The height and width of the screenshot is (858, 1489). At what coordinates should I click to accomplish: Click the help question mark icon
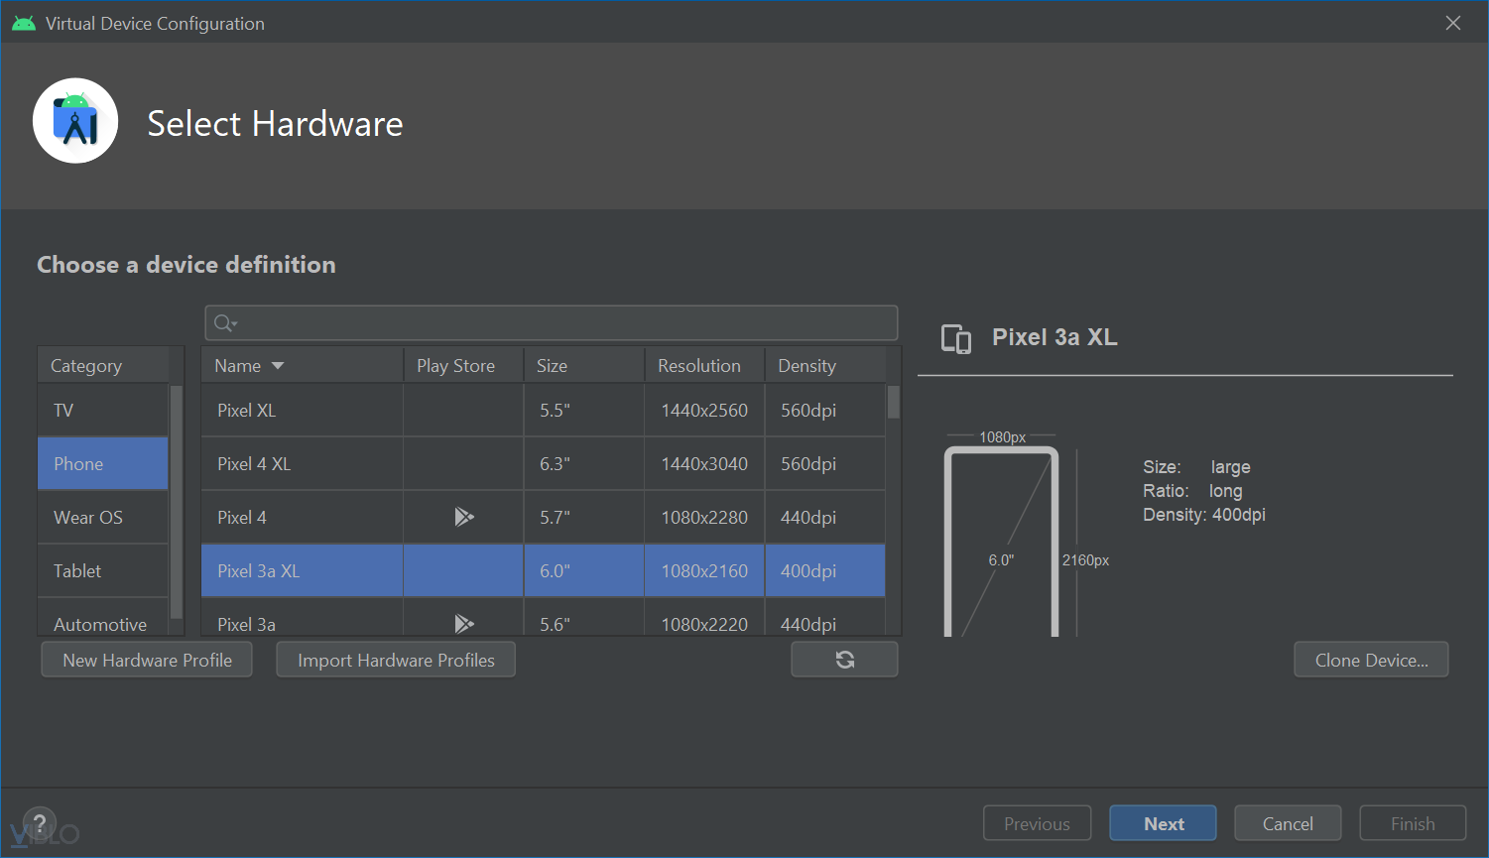tap(40, 823)
